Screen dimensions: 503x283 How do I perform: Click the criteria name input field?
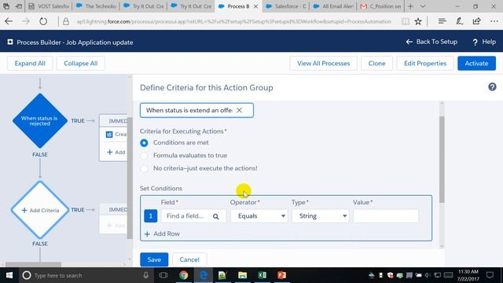(x=196, y=110)
